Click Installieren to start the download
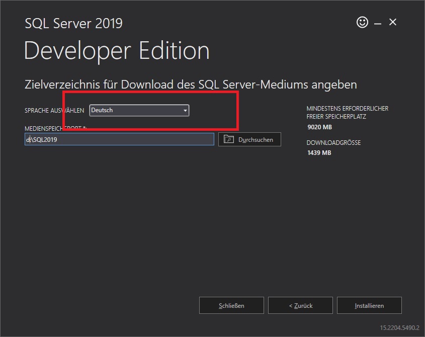 click(x=369, y=305)
